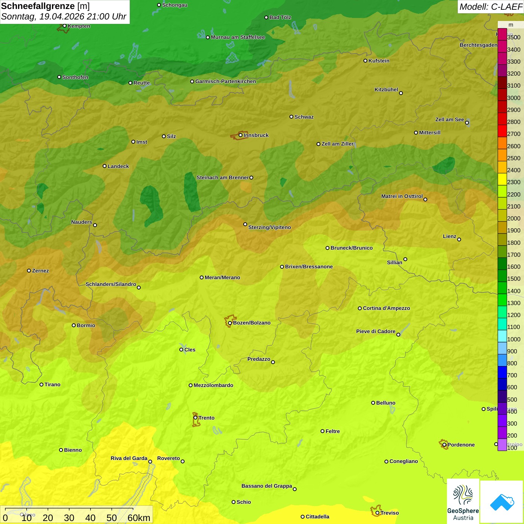The image size is (524, 524).
Task: Click the 'Schneefallgrenze [m]' title
Action: coord(45,6)
